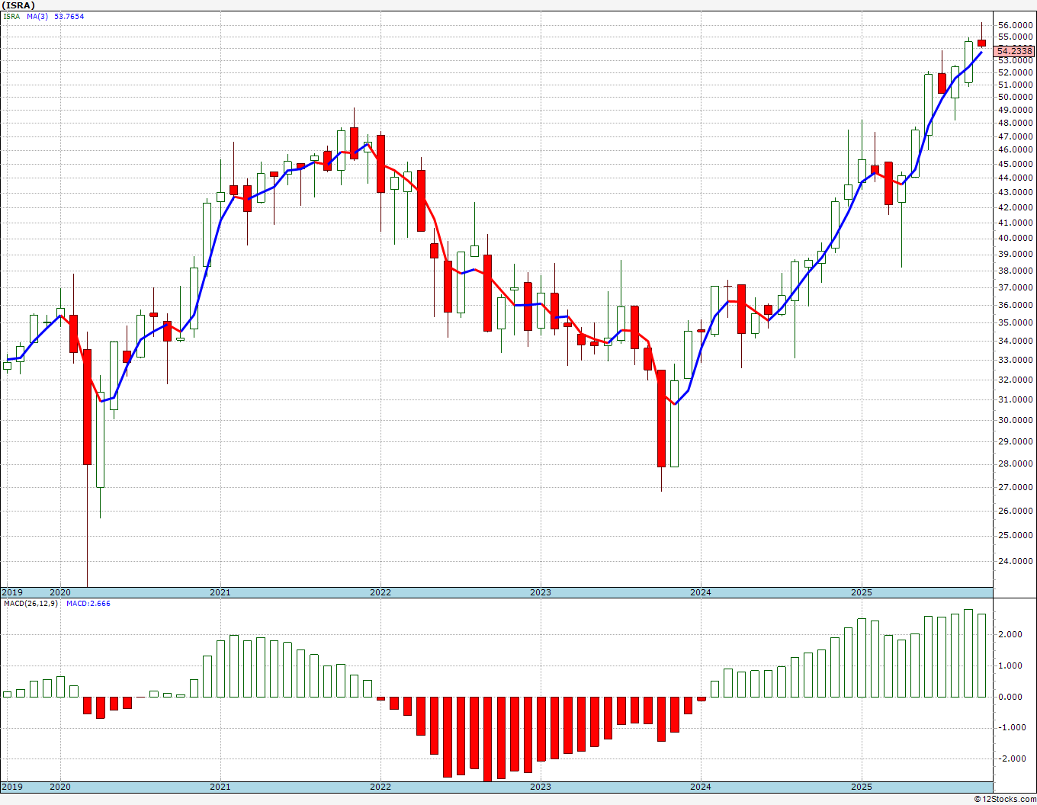Click the 30.0000 price axis label
Image resolution: width=1037 pixels, height=805 pixels.
point(1016,420)
